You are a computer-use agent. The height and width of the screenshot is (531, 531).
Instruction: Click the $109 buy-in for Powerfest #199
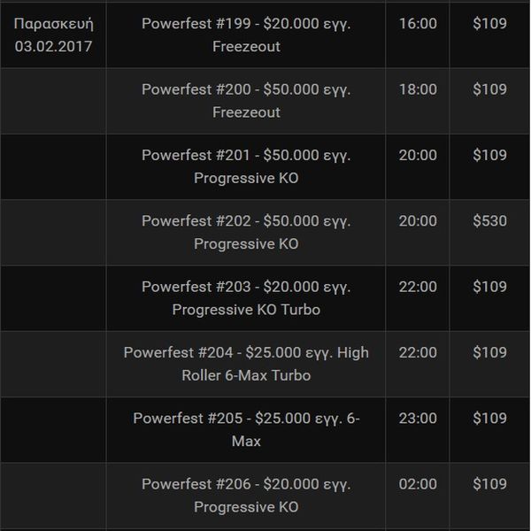tap(489, 23)
